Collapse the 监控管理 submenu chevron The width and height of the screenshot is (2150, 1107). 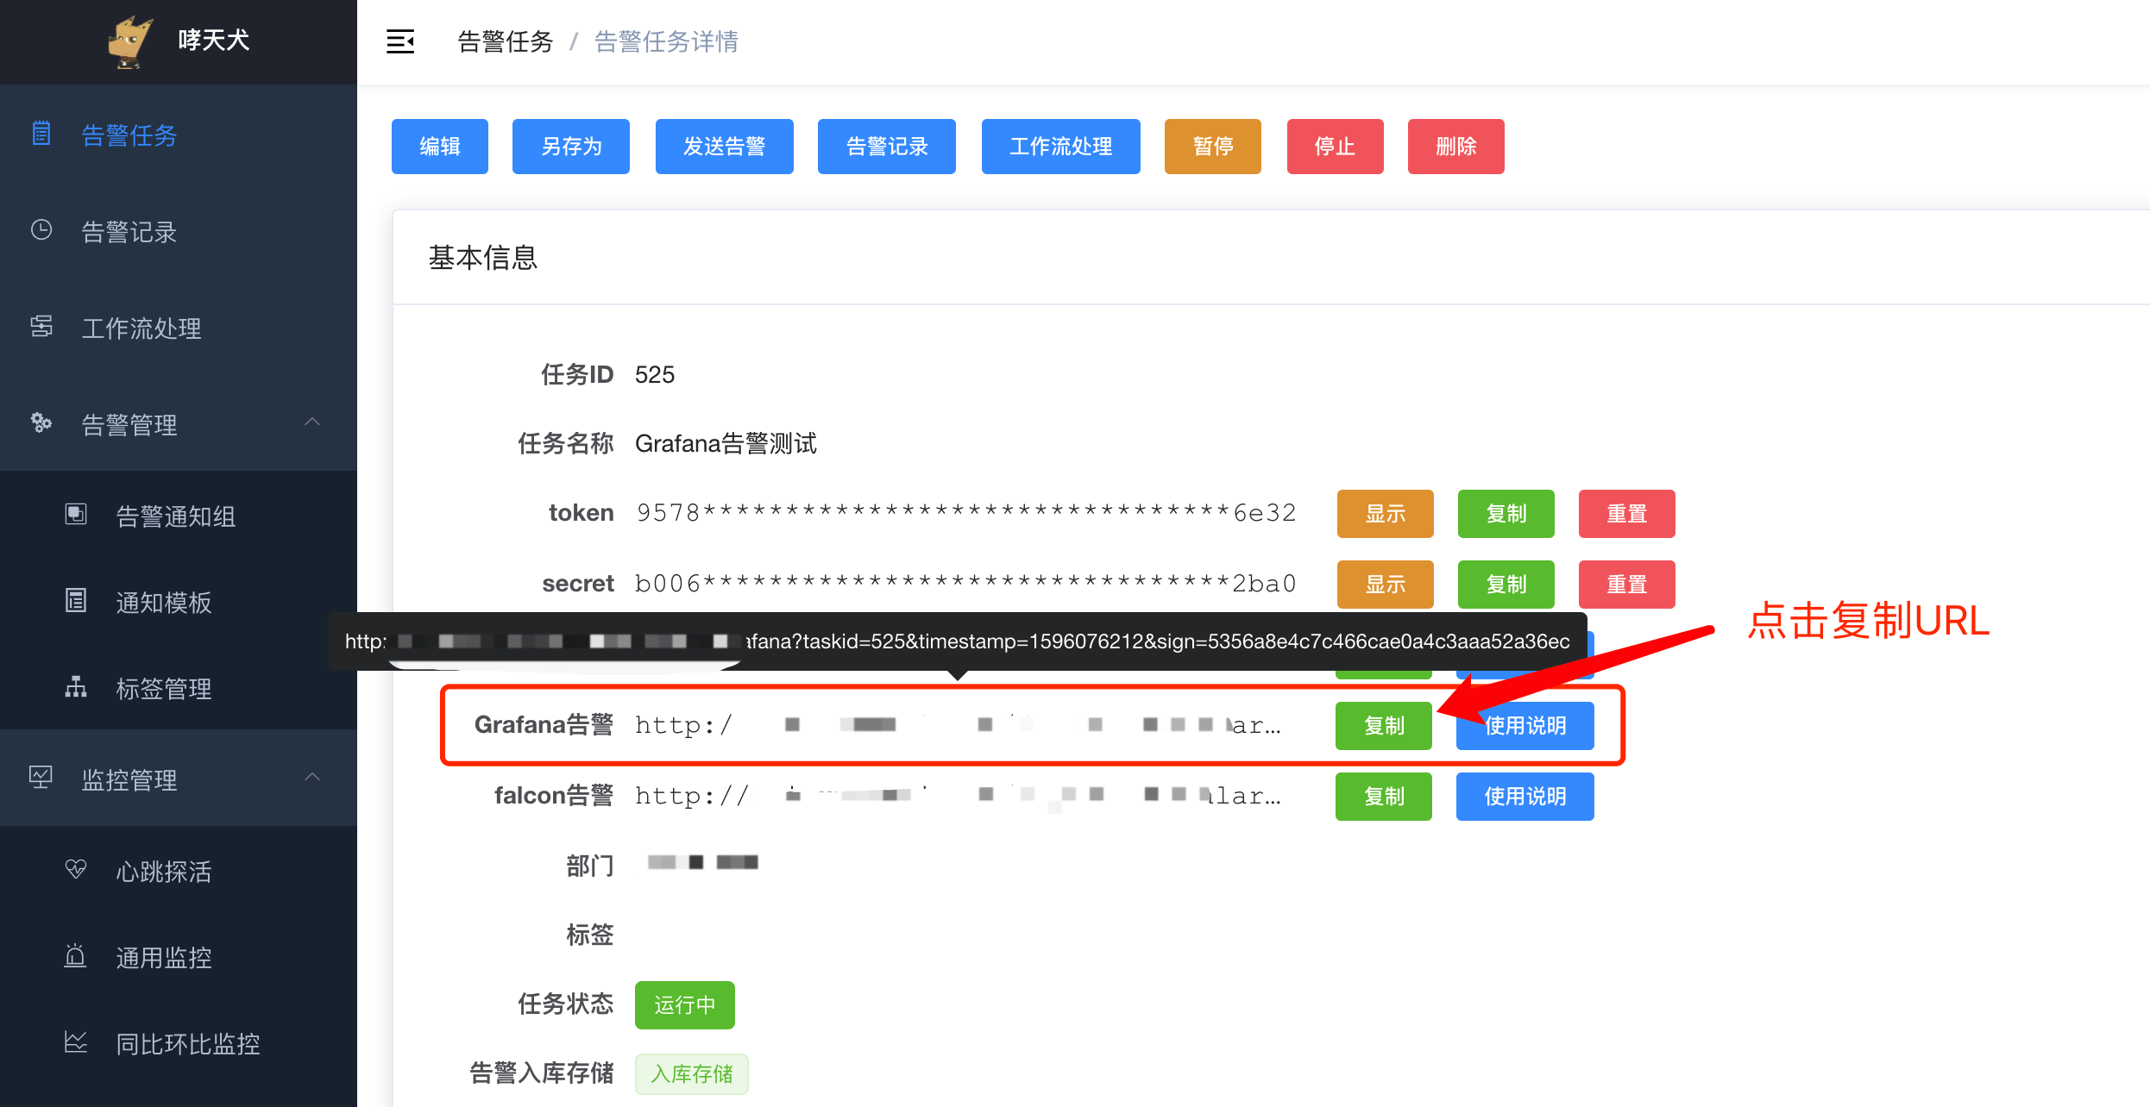pos(312,778)
